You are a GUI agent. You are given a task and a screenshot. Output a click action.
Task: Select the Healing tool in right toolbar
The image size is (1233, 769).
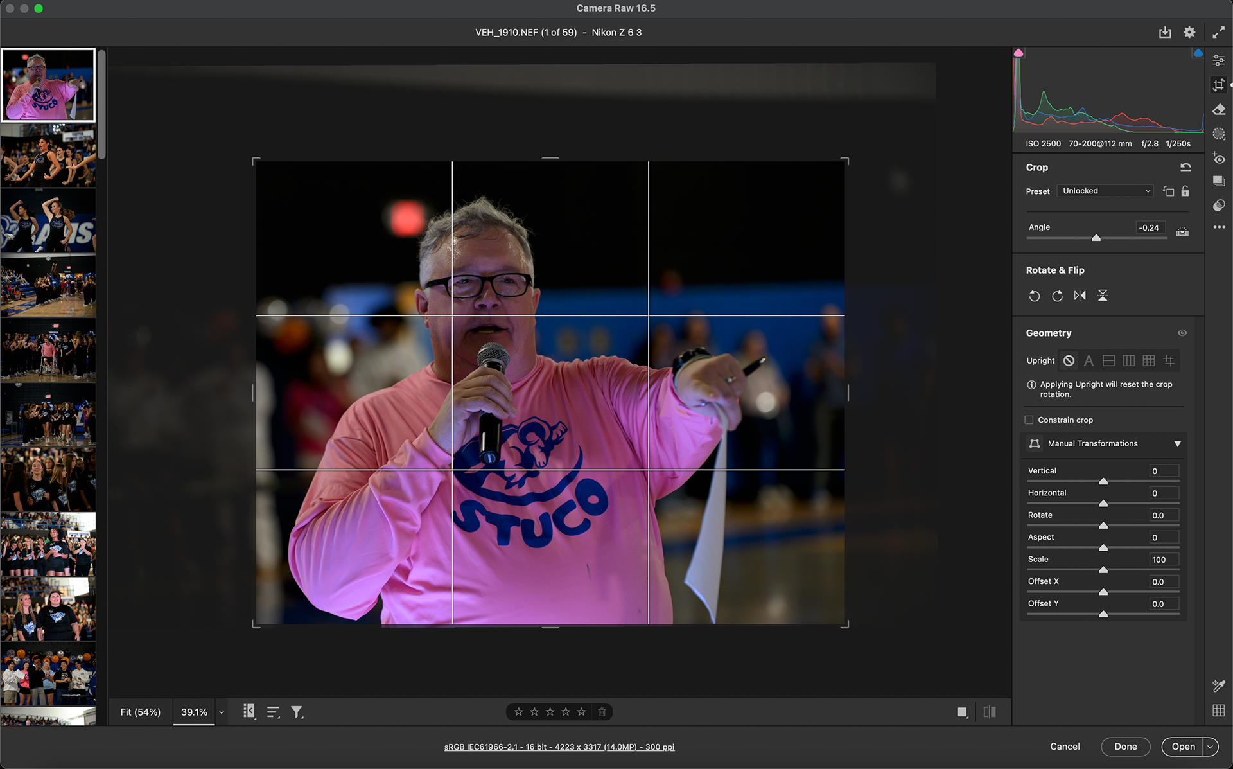point(1219,110)
